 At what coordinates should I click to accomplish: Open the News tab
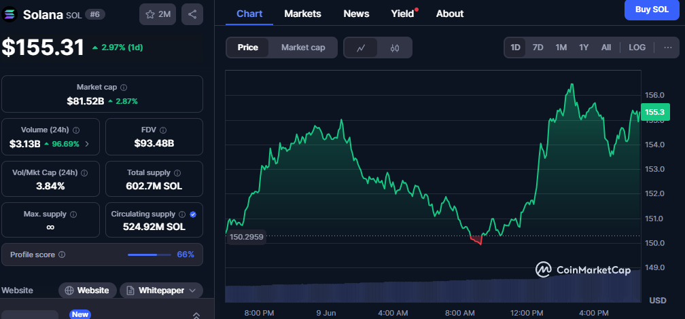[x=356, y=14]
